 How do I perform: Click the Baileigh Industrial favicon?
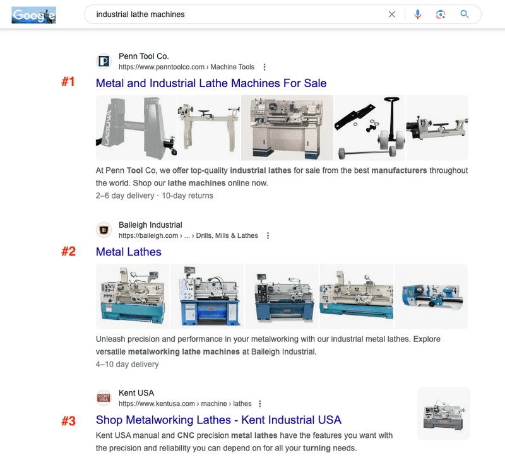click(x=104, y=230)
